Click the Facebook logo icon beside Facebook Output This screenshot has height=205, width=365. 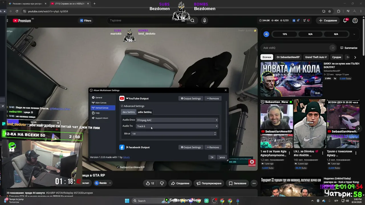point(122,147)
